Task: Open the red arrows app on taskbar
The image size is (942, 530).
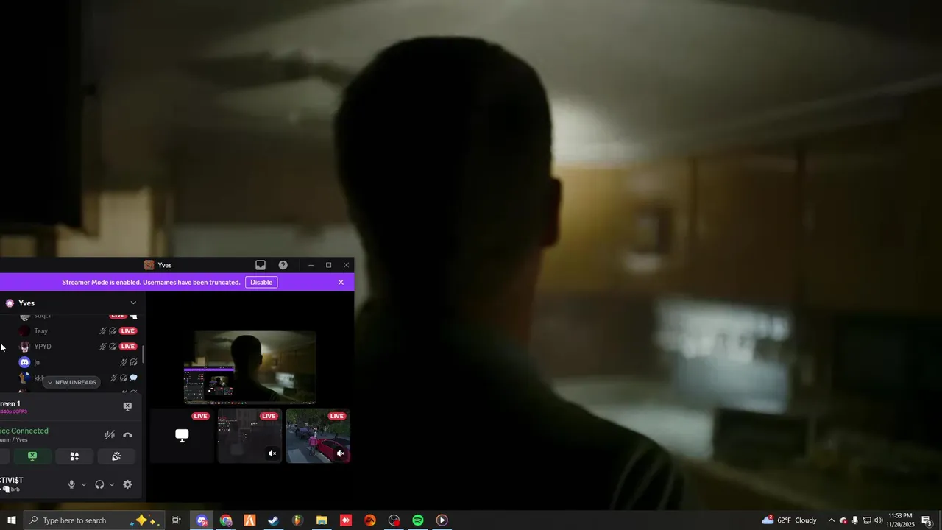Action: point(346,520)
